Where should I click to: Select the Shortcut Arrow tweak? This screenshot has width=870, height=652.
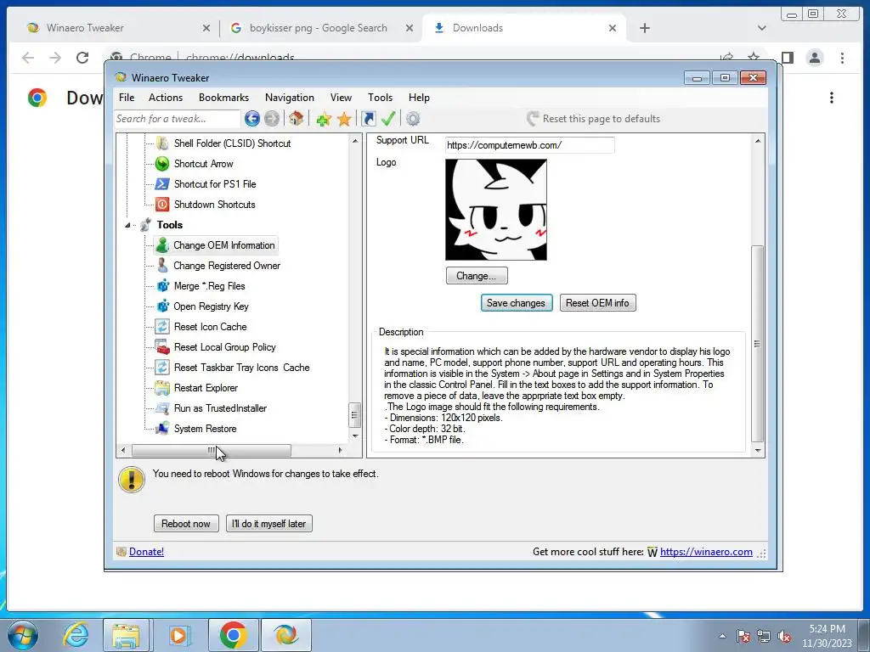coord(203,164)
